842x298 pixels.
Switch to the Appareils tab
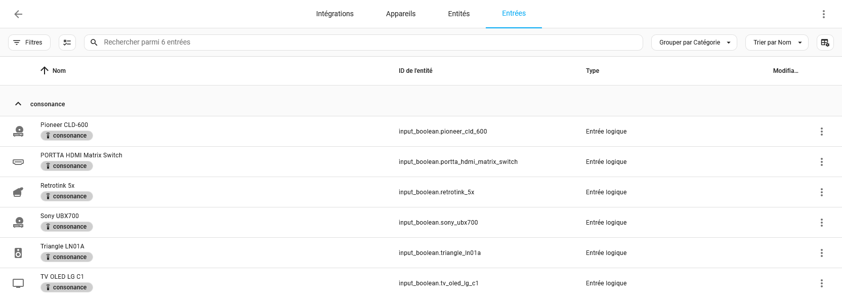401,14
